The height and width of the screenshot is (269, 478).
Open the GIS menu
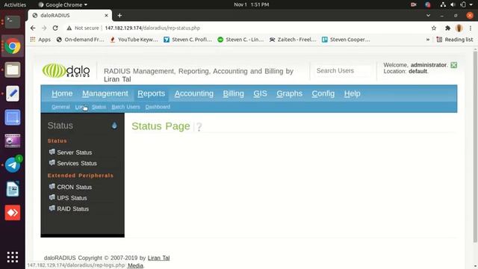pyautogui.click(x=261, y=93)
